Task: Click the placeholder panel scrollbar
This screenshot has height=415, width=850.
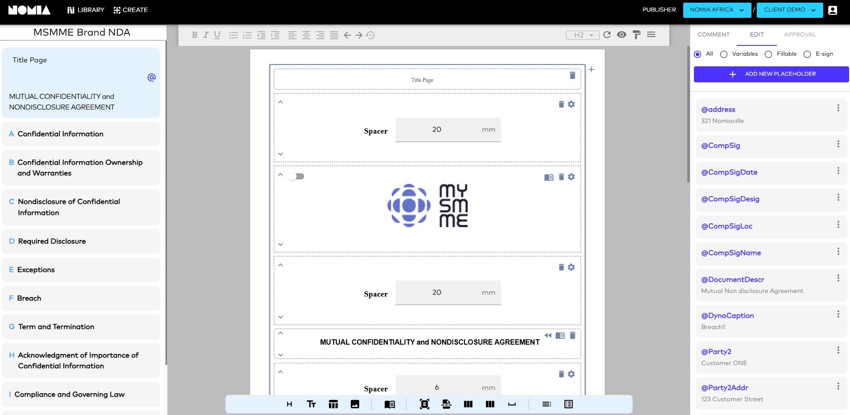Action: point(689,114)
